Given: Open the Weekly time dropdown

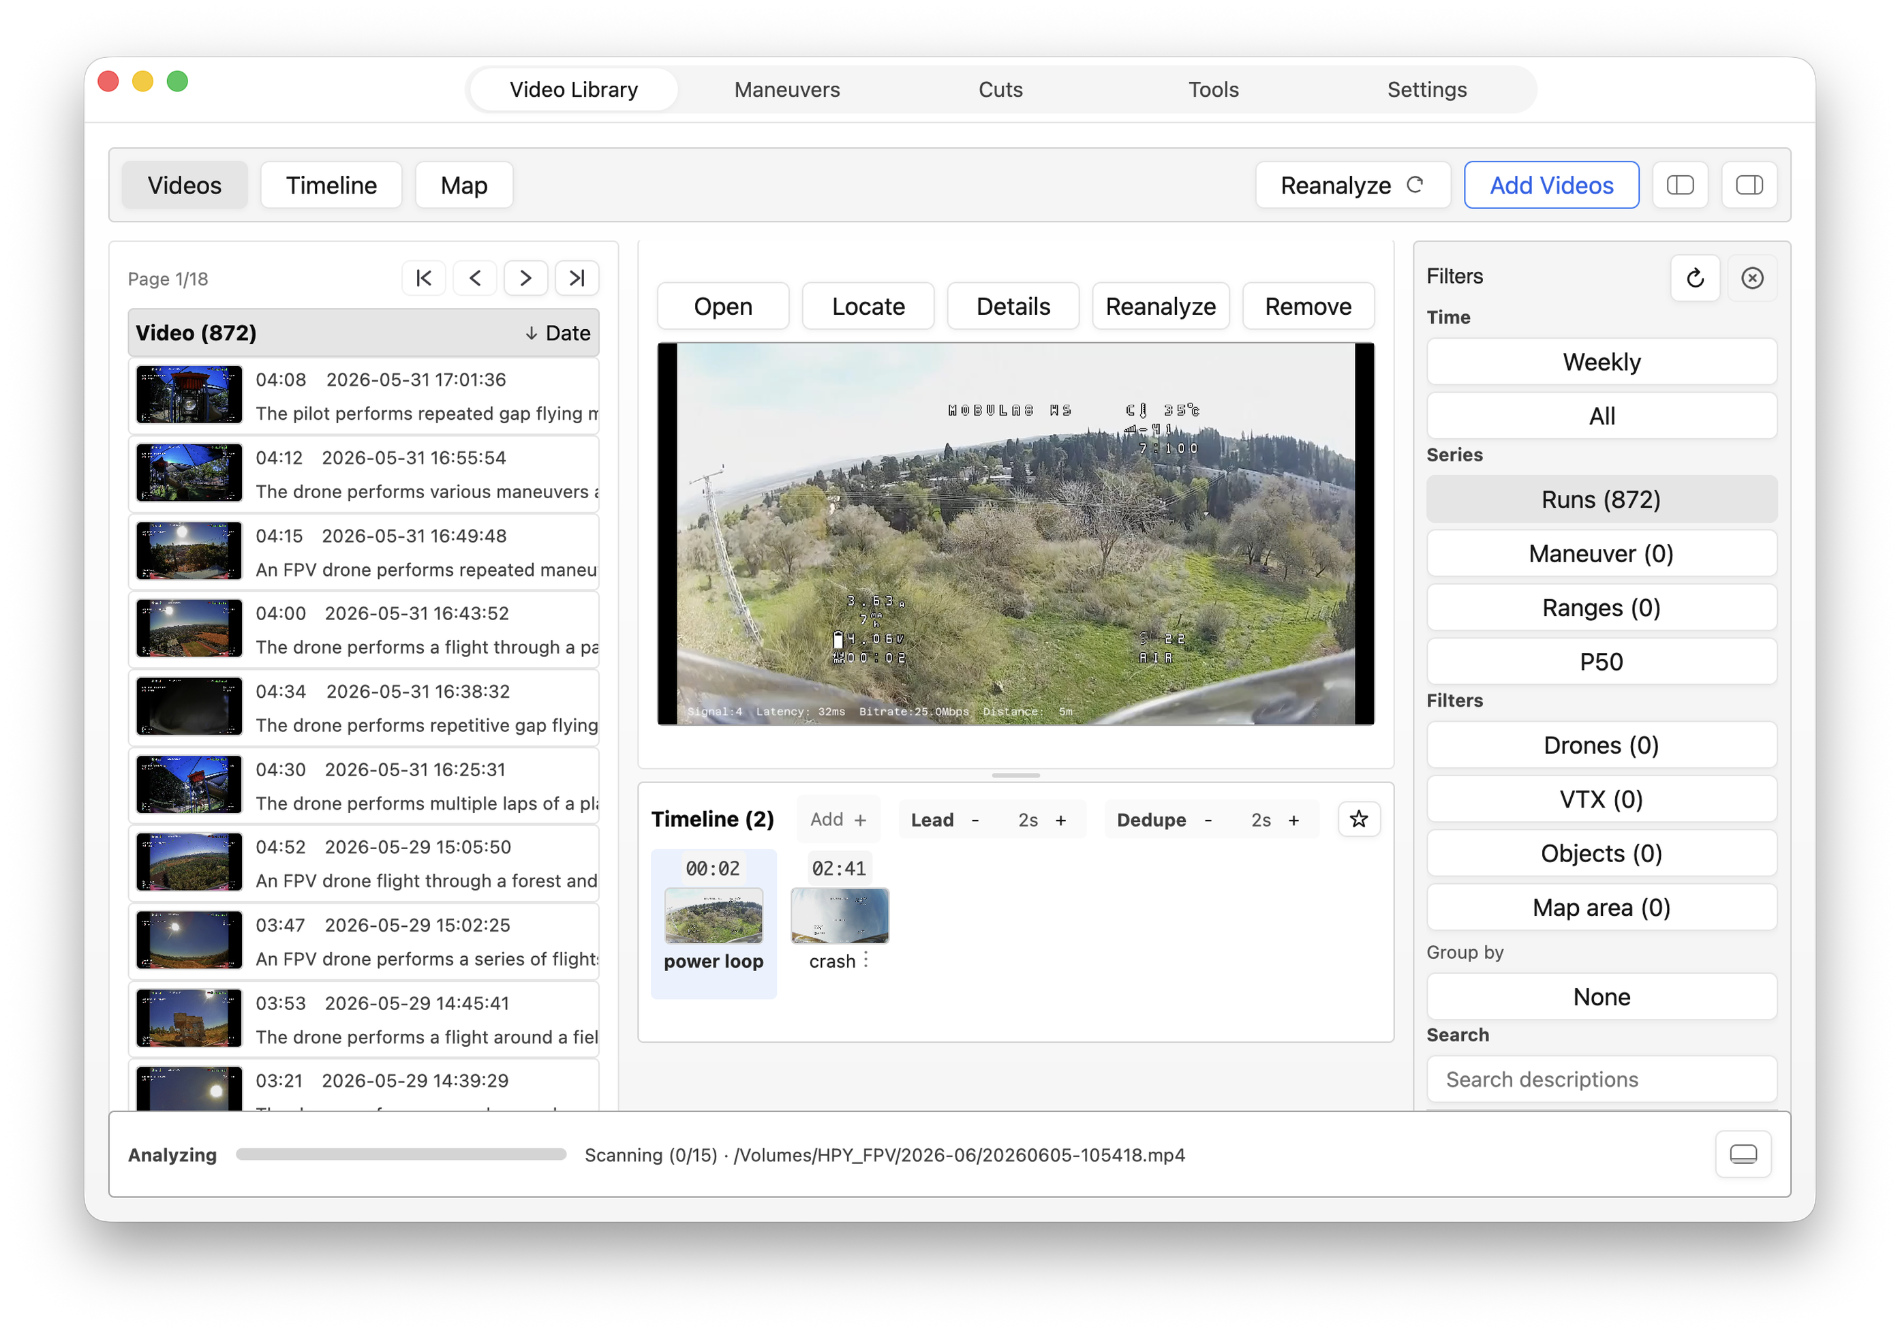Looking at the screenshot, I should coord(1602,362).
